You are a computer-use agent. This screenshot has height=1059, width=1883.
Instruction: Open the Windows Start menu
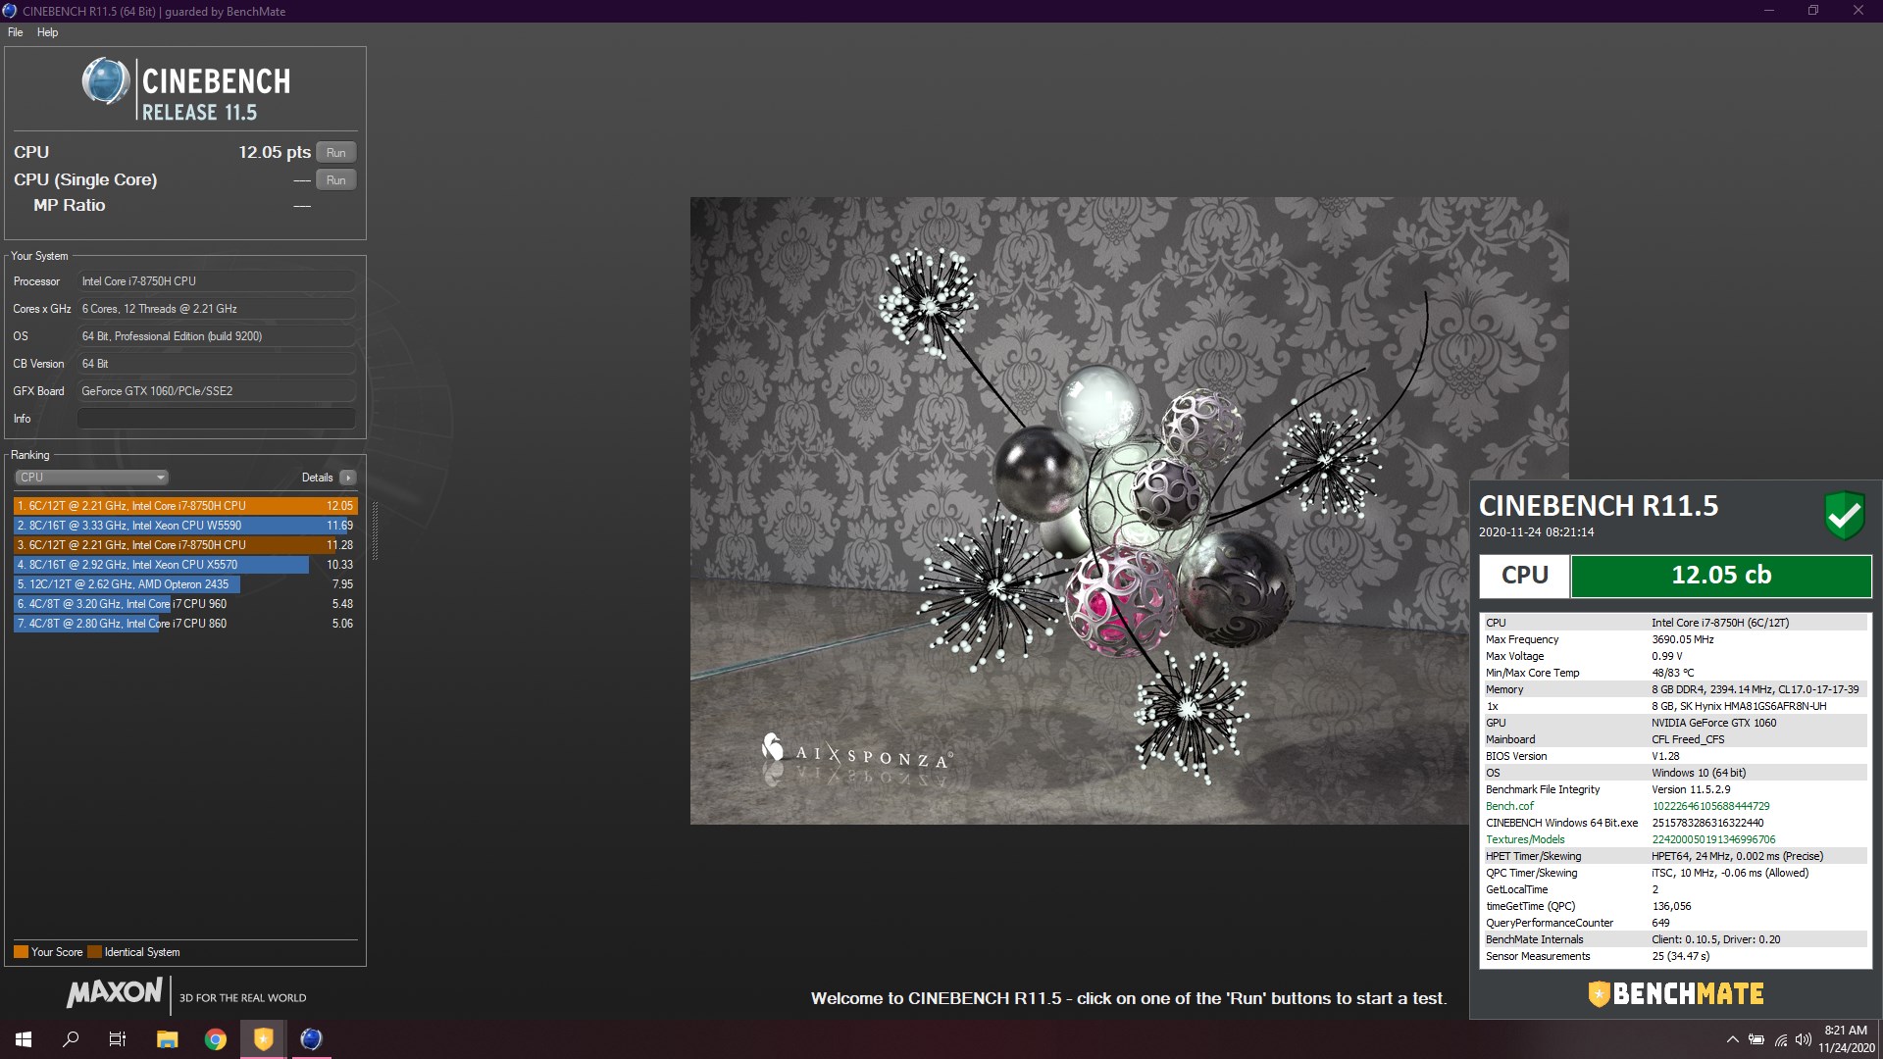tap(24, 1039)
